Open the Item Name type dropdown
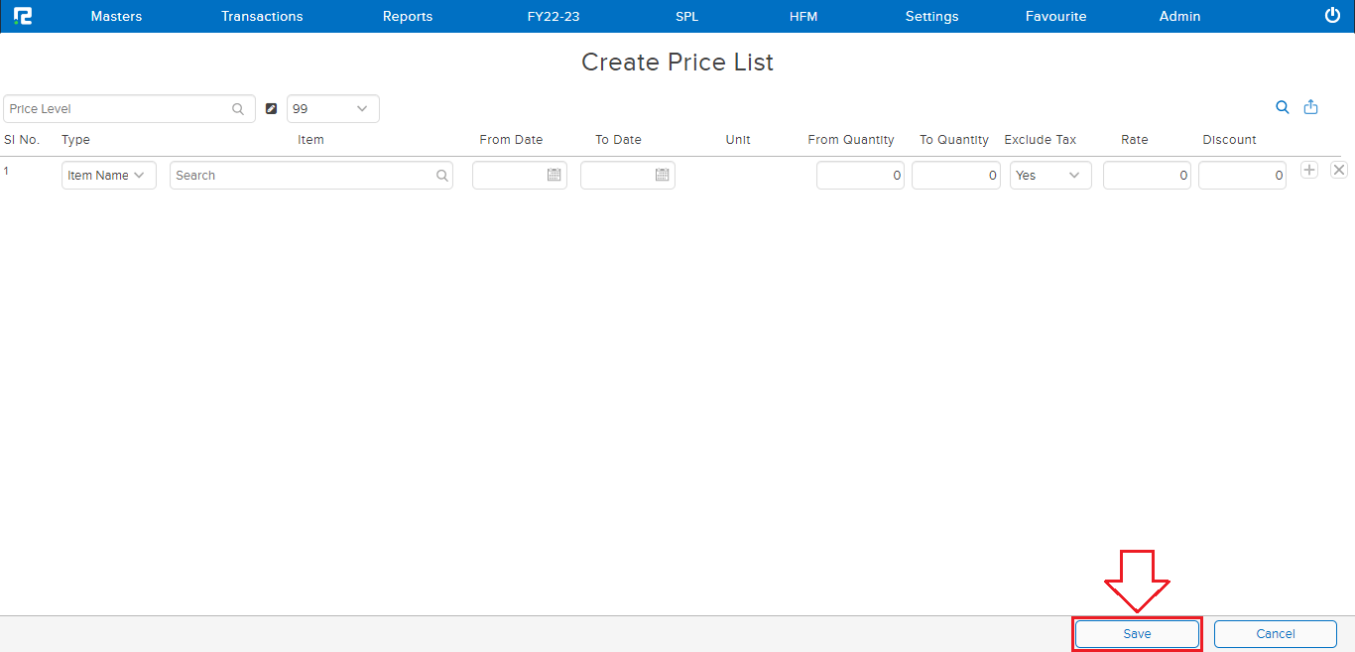 coord(108,176)
